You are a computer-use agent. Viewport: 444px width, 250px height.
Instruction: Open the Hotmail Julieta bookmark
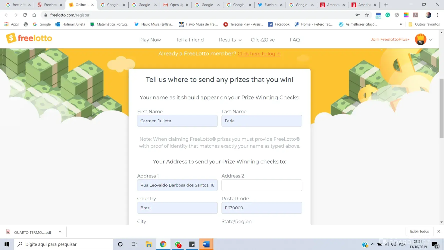70,24
